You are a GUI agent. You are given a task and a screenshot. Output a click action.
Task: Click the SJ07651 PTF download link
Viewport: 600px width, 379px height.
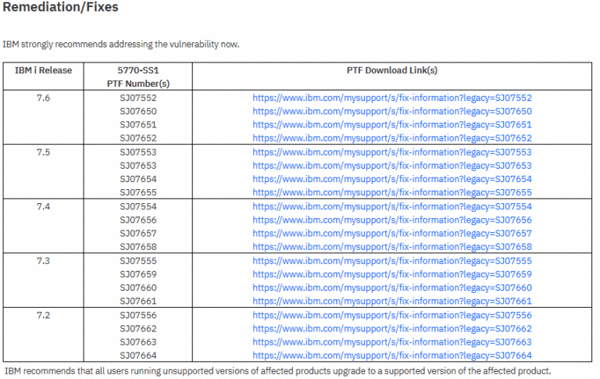(392, 124)
